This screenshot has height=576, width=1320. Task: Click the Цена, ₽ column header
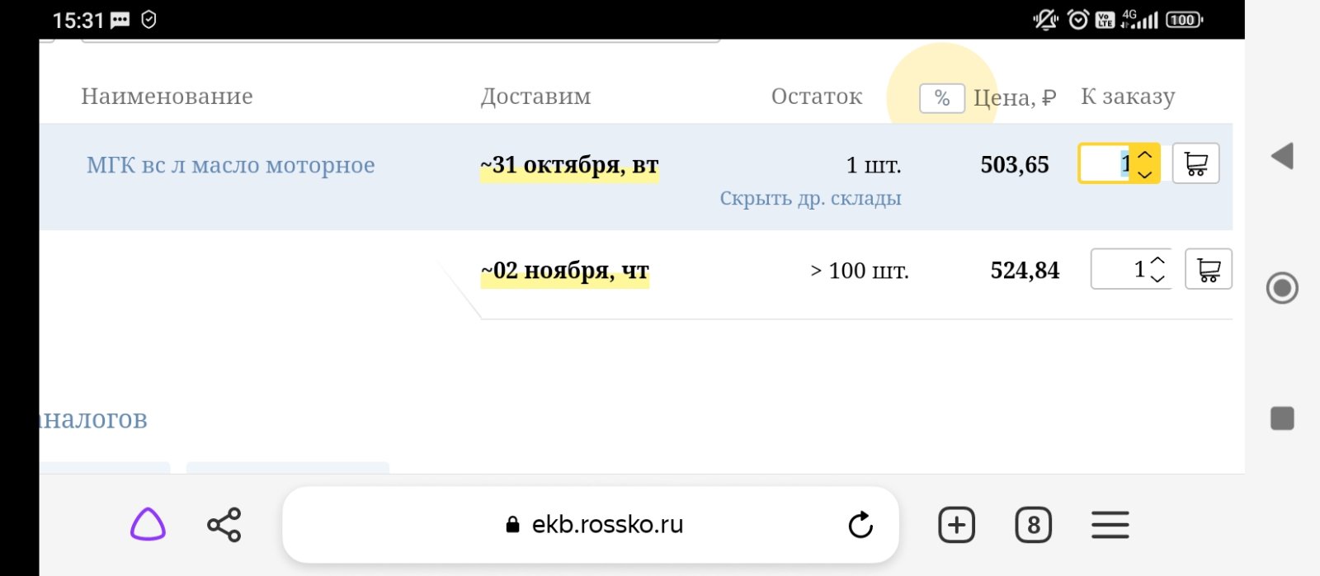coord(1015,97)
